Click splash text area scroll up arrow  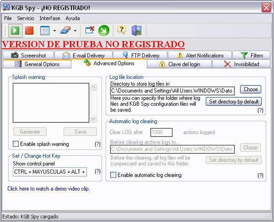pos(93,87)
